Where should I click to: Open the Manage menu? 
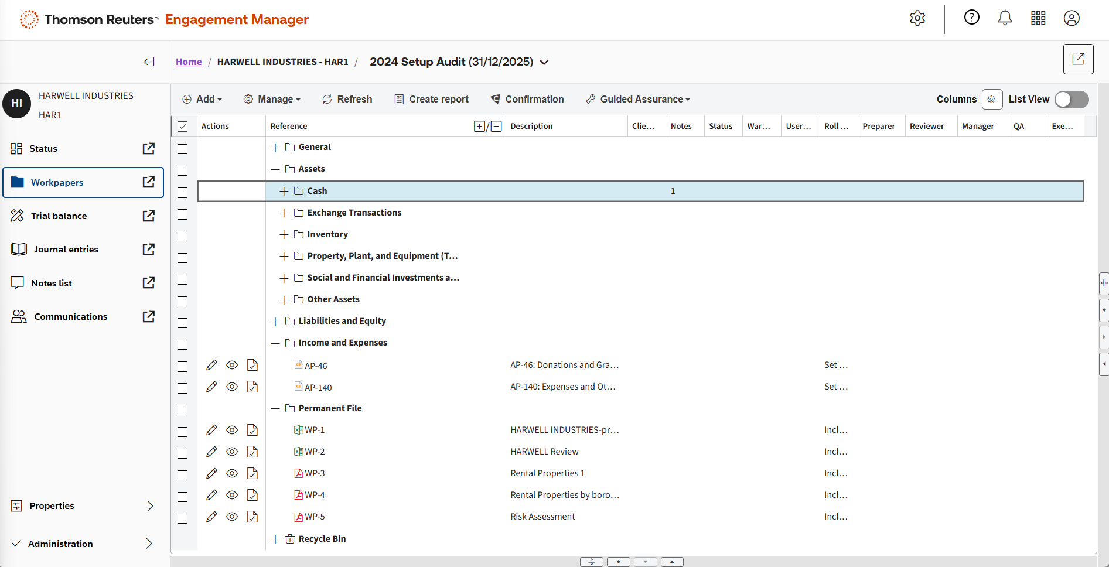(x=272, y=100)
